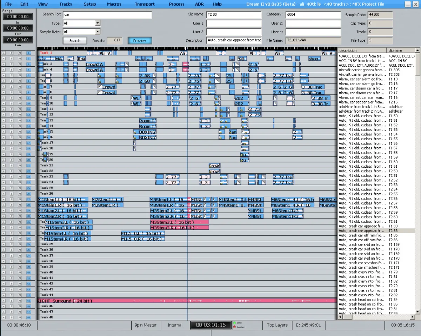The height and width of the screenshot is (336, 421).
Task: Solo track 3
Action: pos(12,64)
